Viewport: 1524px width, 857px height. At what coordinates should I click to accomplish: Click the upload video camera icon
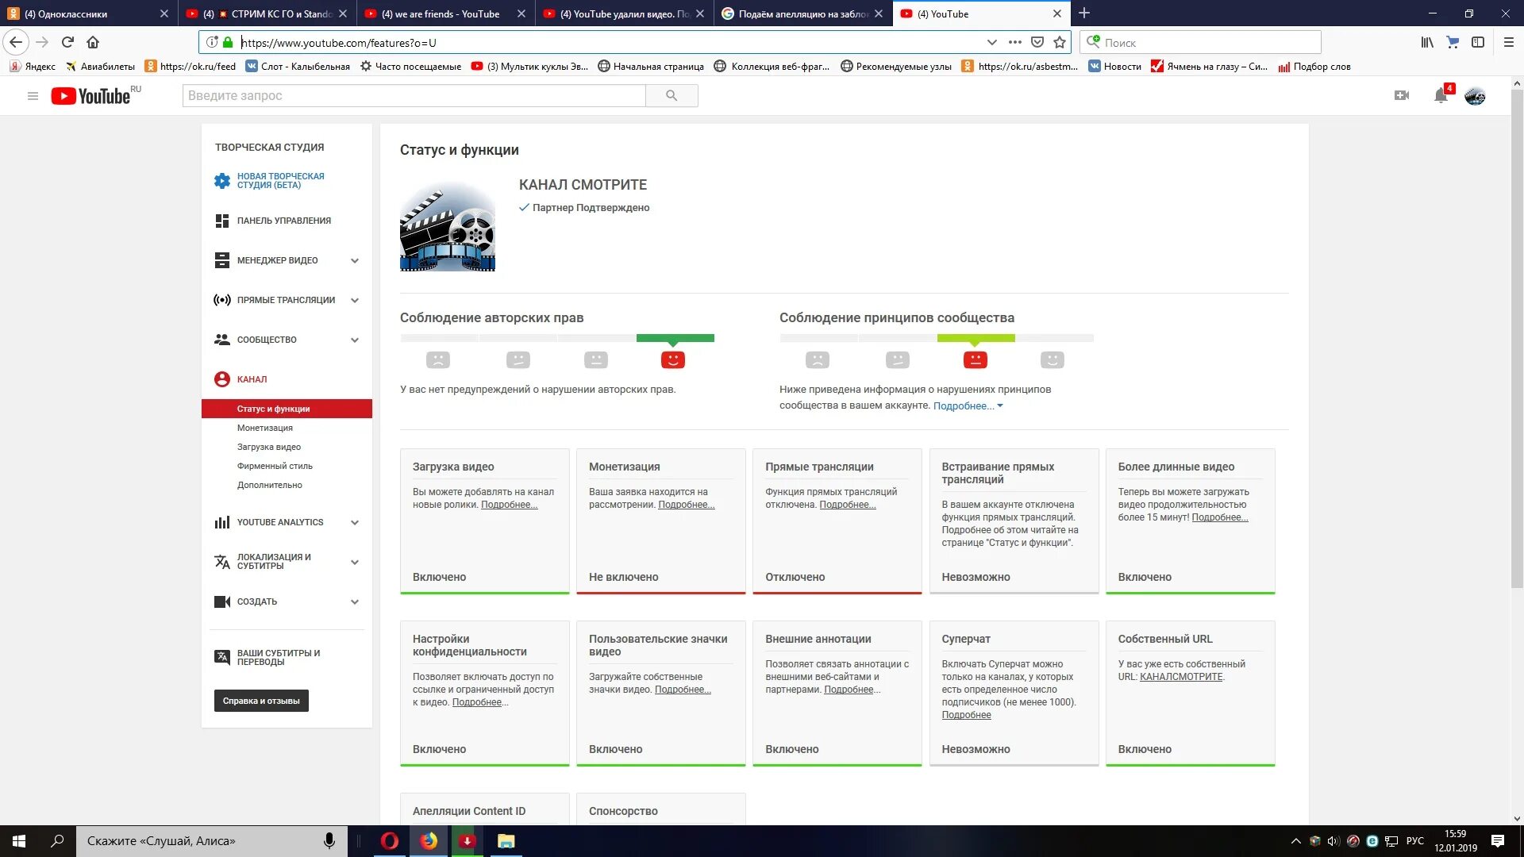point(1402,96)
